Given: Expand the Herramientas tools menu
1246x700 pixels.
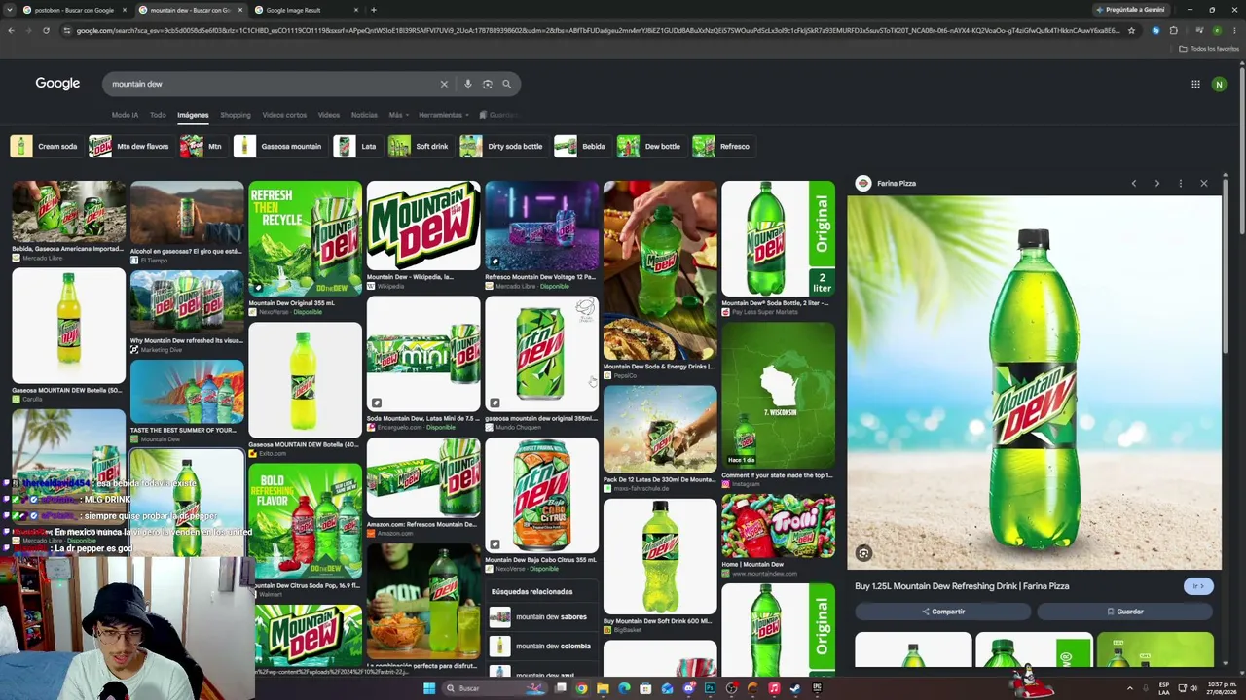Looking at the screenshot, I should click(x=443, y=115).
